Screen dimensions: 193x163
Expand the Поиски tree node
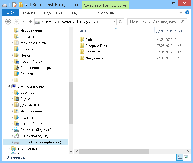pos(12,55)
